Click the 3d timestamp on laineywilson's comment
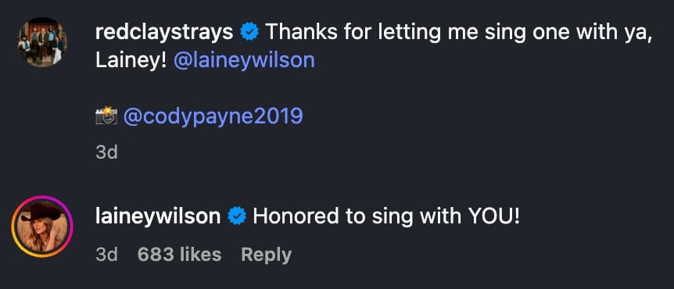 106,255
